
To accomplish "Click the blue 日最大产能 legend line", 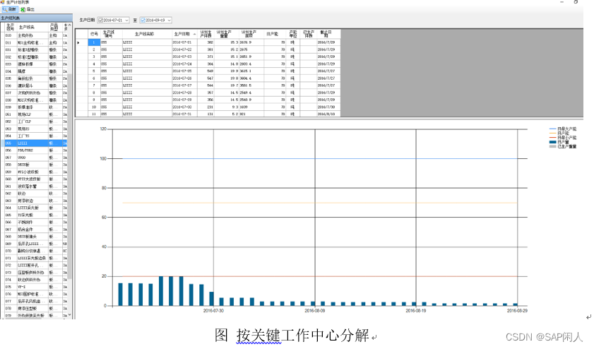I will 553,129.
